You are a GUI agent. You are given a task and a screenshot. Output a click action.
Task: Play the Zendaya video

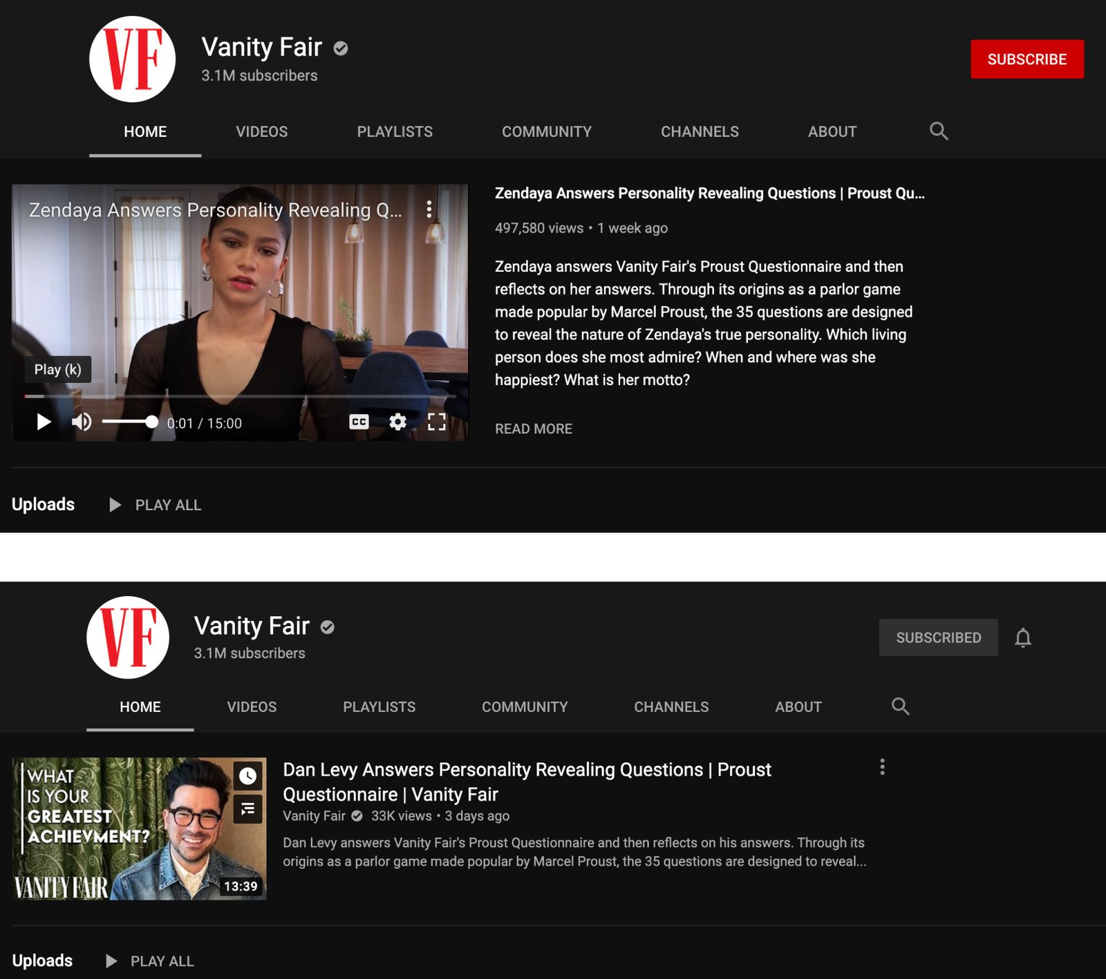[44, 422]
